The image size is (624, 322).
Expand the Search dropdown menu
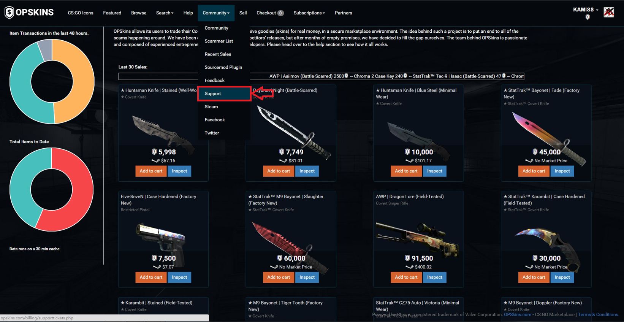coord(165,13)
